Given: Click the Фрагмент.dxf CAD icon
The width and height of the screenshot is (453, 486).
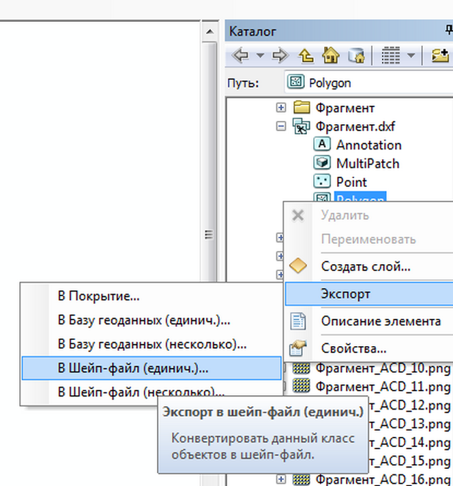Looking at the screenshot, I should click(x=301, y=126).
